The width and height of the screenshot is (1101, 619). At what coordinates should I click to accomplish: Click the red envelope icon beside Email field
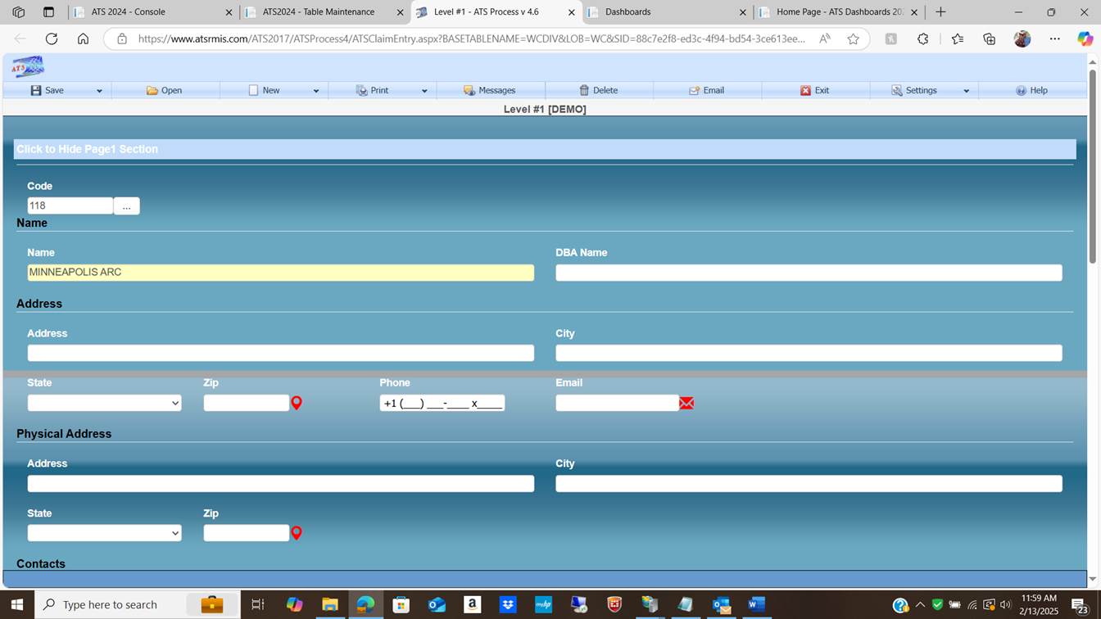(x=686, y=403)
